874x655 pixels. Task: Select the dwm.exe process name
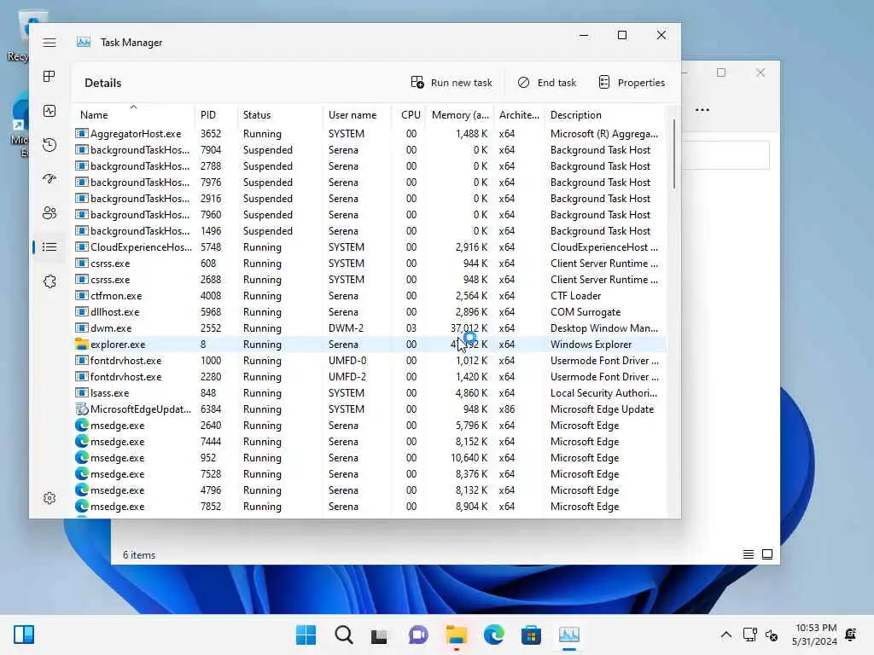pos(111,328)
